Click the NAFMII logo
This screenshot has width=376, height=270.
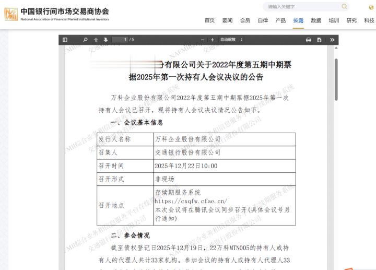tap(11, 14)
